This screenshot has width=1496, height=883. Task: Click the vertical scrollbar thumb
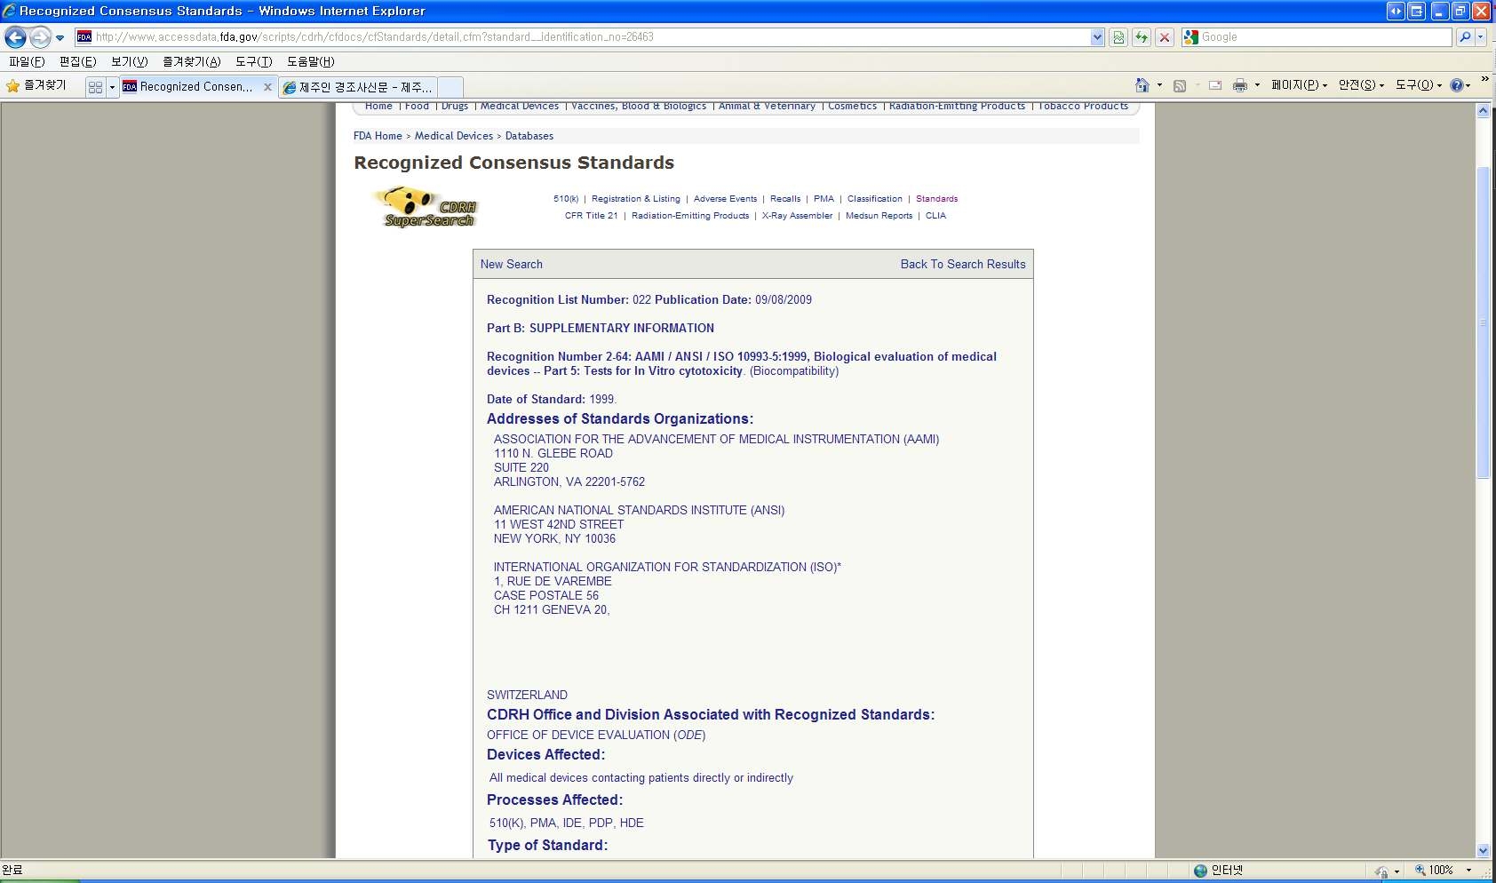pos(1483,322)
